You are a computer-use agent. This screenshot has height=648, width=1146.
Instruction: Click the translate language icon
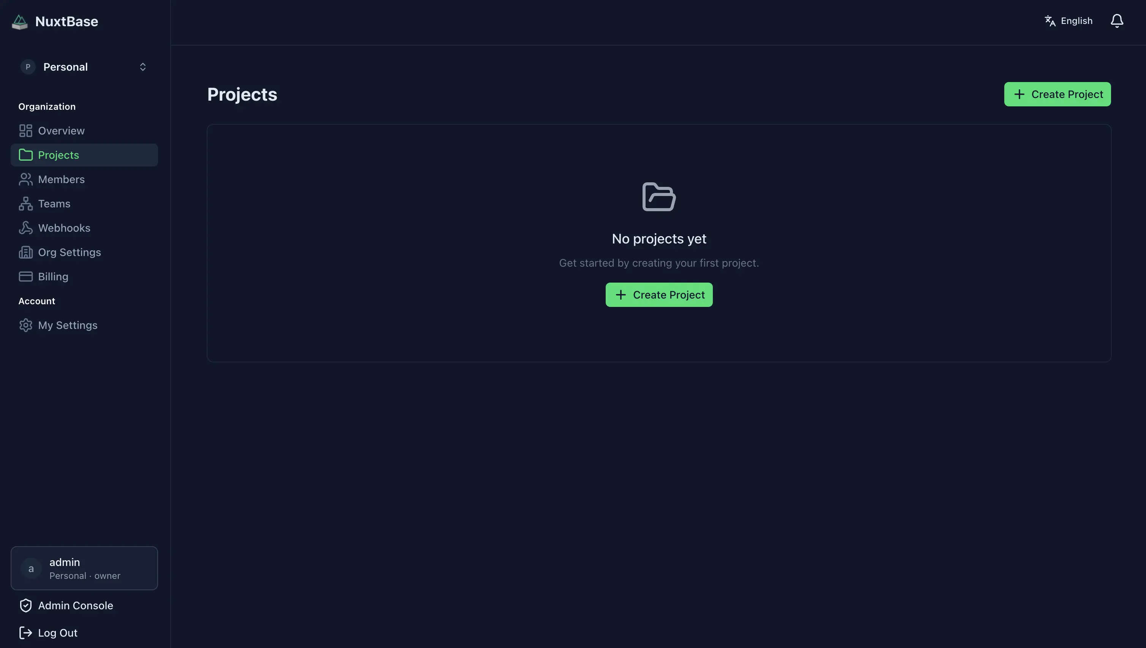1050,21
